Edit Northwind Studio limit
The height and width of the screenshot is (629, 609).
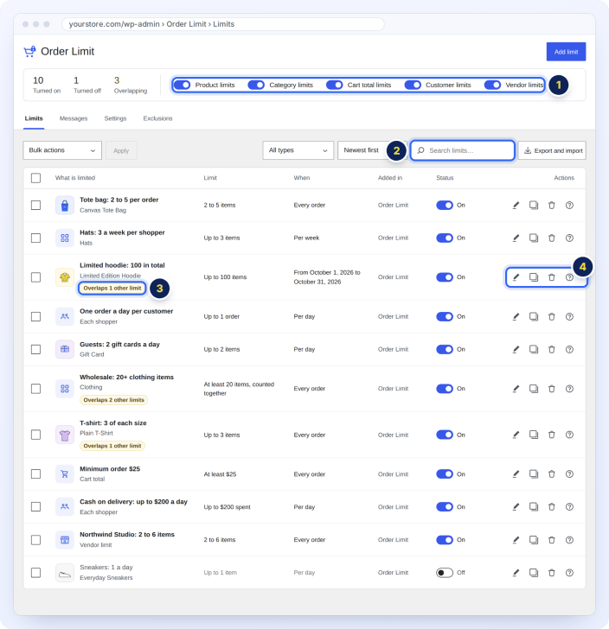[516, 540]
